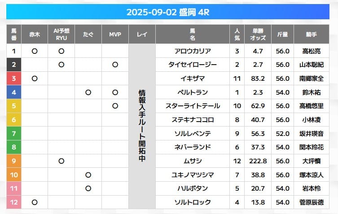
Task: Click the たぐ circle for ユキノマツシマ
Action: [88, 175]
